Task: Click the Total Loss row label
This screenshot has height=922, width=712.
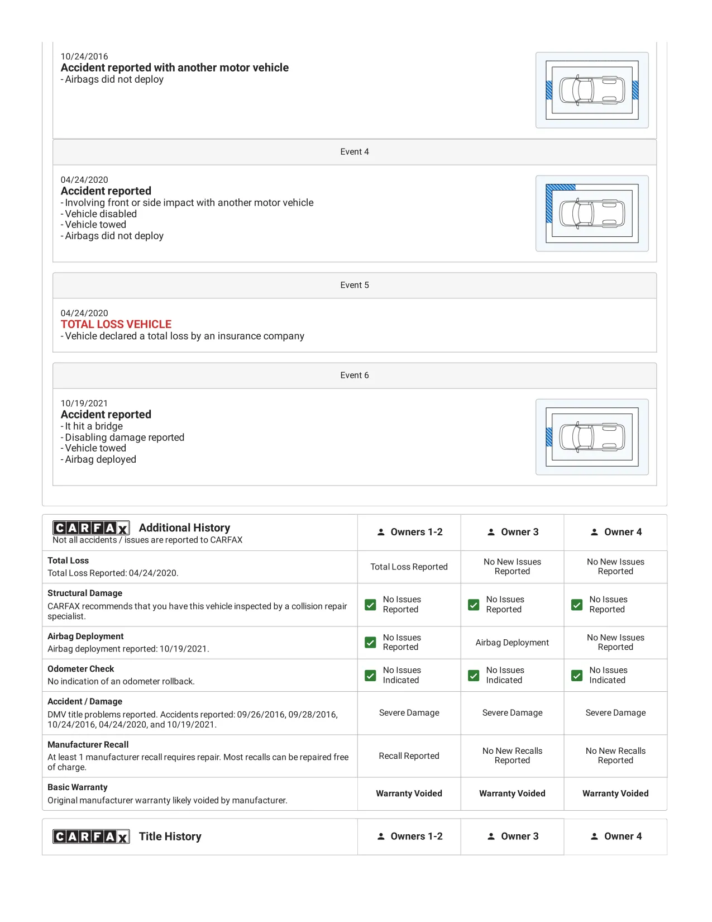Action: (68, 560)
